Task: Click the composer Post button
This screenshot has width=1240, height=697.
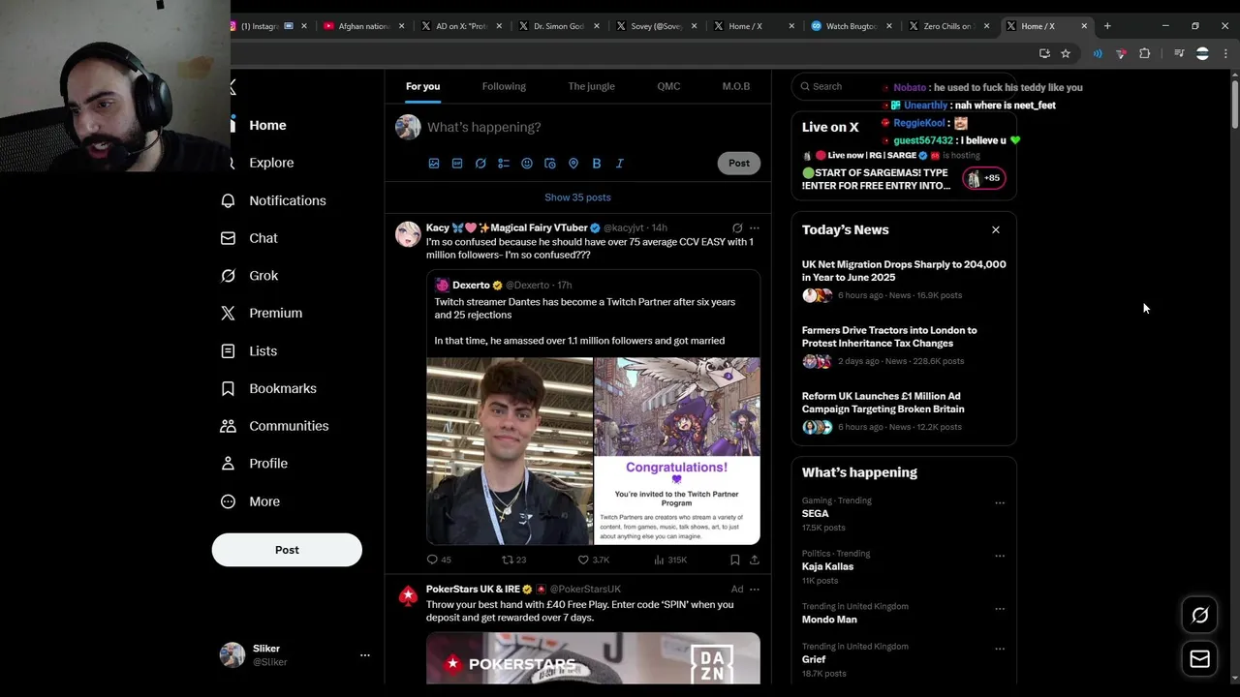Action: (739, 163)
